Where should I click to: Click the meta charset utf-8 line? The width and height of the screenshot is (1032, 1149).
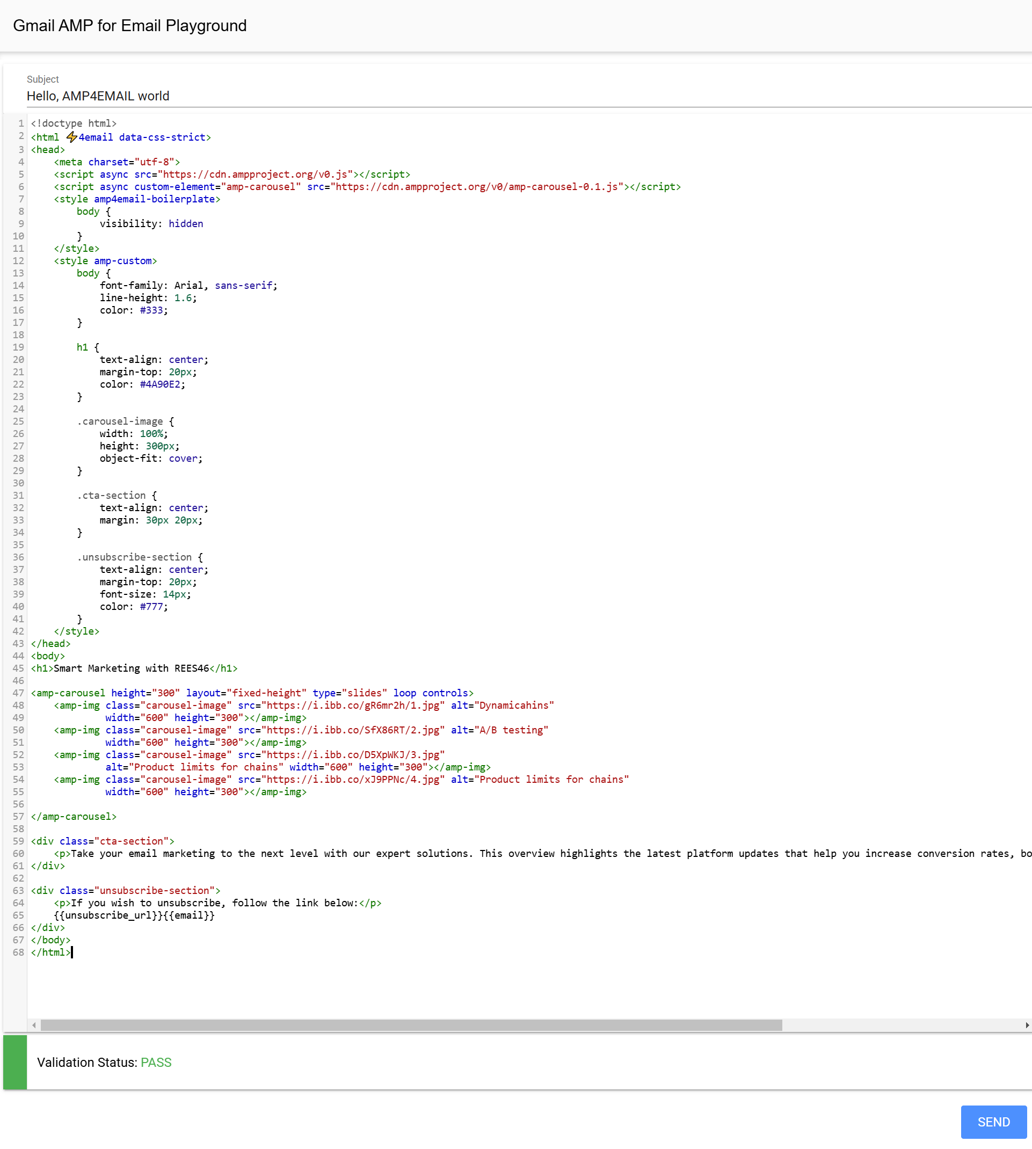117,162
